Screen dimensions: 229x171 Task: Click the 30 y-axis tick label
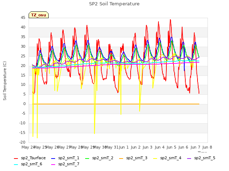[x=23, y=47]
